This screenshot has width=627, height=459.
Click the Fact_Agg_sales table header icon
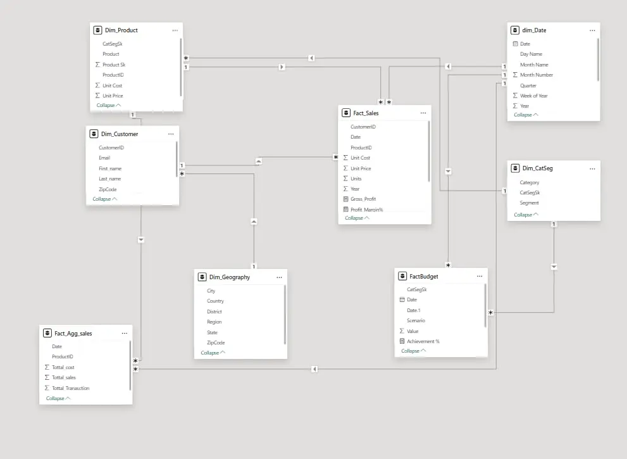47,333
